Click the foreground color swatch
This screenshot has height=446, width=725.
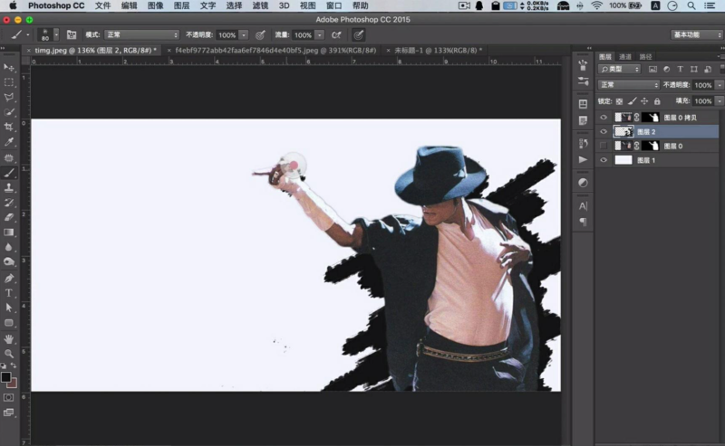click(x=6, y=376)
